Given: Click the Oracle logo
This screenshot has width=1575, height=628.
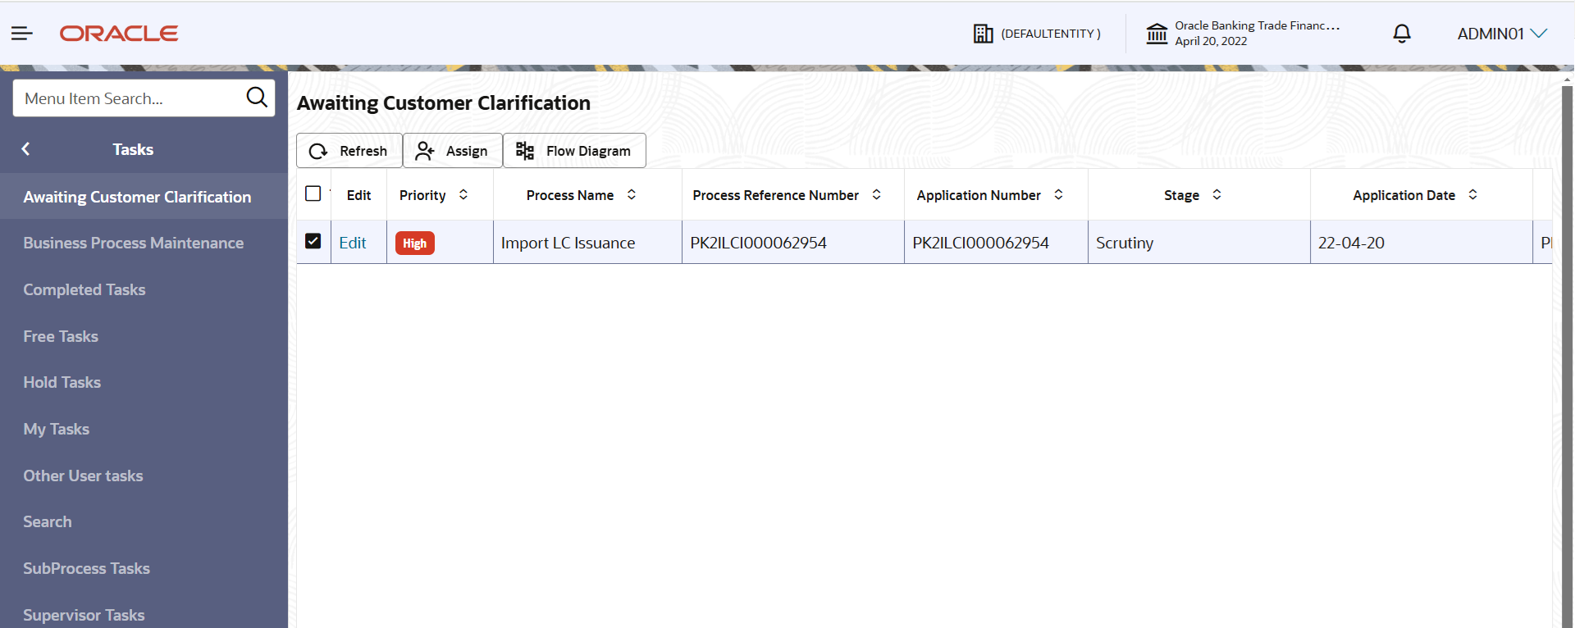Looking at the screenshot, I should click(119, 34).
